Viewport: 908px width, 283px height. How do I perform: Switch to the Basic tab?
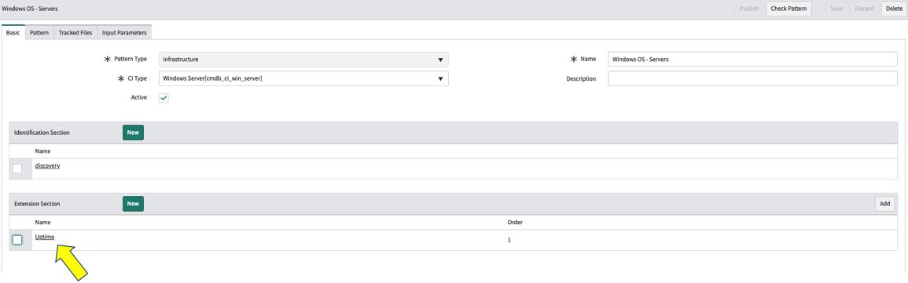[x=13, y=33]
